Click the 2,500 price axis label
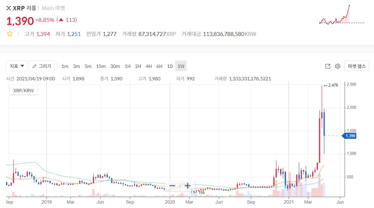 click(x=351, y=84)
